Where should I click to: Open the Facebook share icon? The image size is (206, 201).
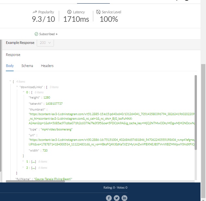pos(109,198)
